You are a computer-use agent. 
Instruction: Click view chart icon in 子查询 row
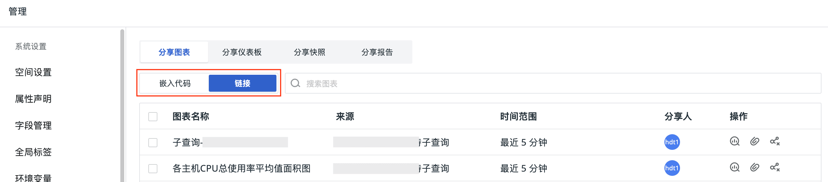[735, 141]
